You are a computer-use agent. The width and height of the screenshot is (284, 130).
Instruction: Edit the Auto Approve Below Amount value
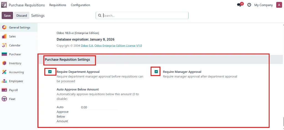click(99, 107)
